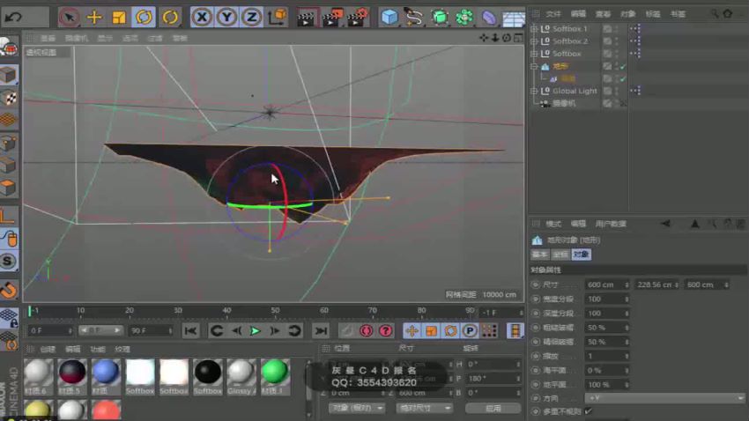The image size is (749, 421).
Task: Open Render Settings clapperboard with gear
Action: click(357, 18)
